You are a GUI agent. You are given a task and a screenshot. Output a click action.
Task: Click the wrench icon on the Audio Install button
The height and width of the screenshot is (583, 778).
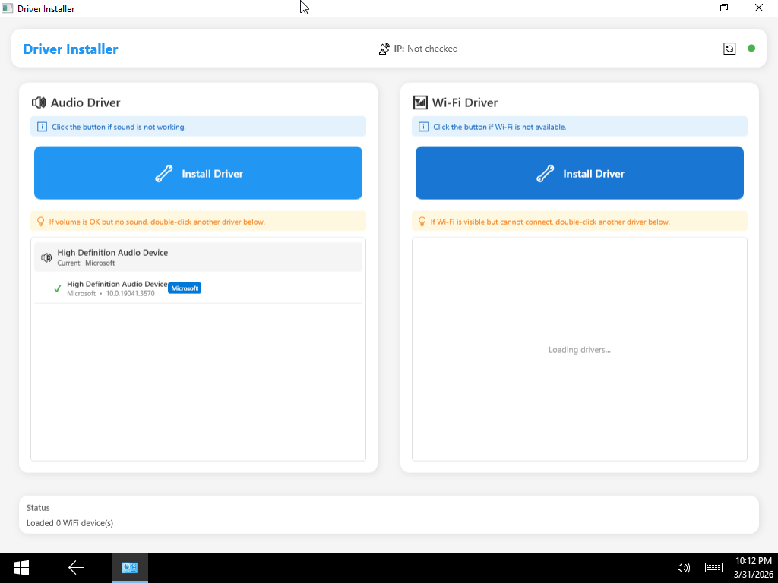point(164,173)
